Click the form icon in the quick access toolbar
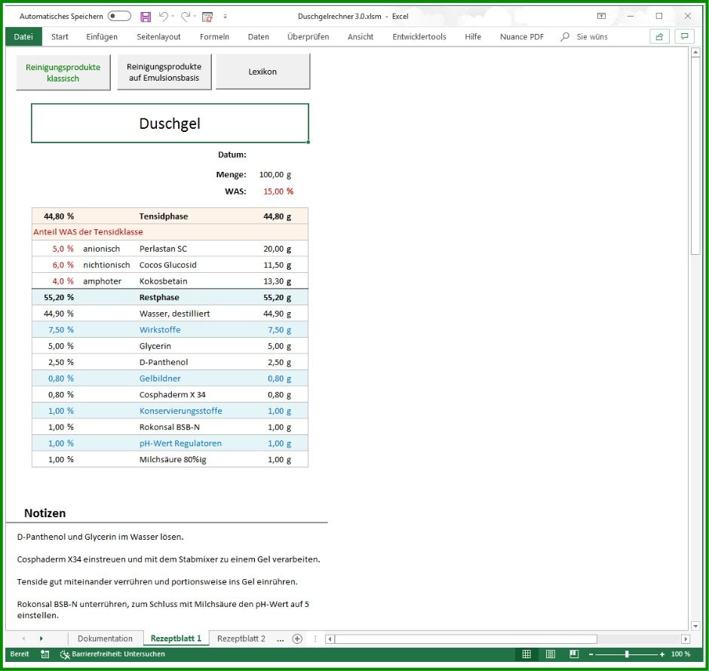The image size is (709, 671). coord(207,17)
